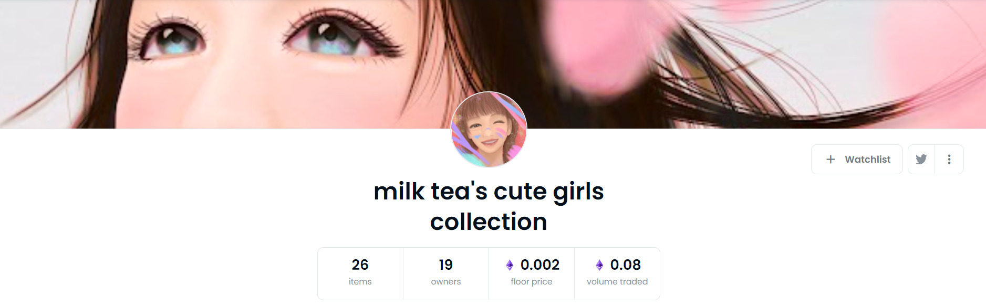986x306 pixels.
Task: Click the 19 owner count number
Action: point(445,265)
